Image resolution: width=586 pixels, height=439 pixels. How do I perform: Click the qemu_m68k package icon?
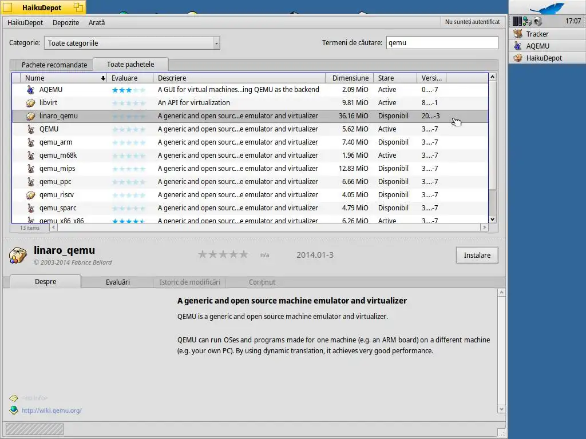(31, 155)
